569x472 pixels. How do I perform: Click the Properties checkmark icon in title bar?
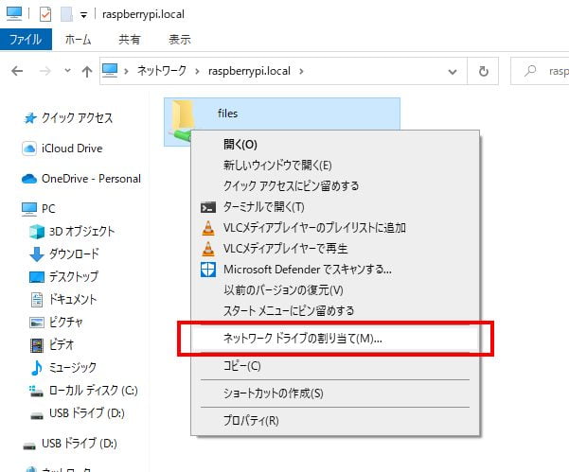click(45, 15)
